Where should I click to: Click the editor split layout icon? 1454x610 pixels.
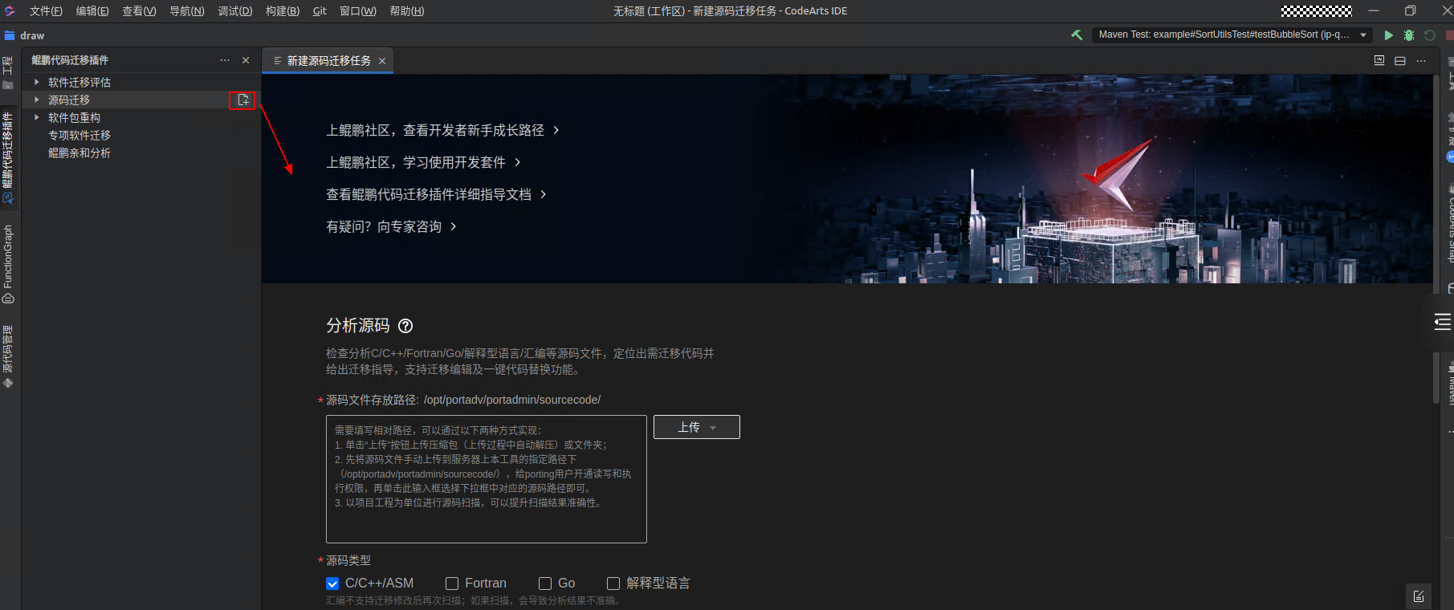pyautogui.click(x=1400, y=61)
